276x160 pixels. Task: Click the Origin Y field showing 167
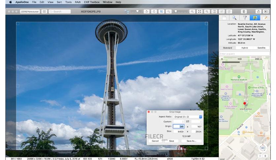(196, 127)
